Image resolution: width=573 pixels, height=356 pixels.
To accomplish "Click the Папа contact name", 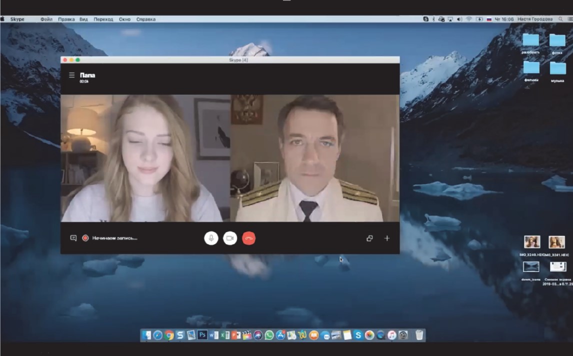I will 87,75.
